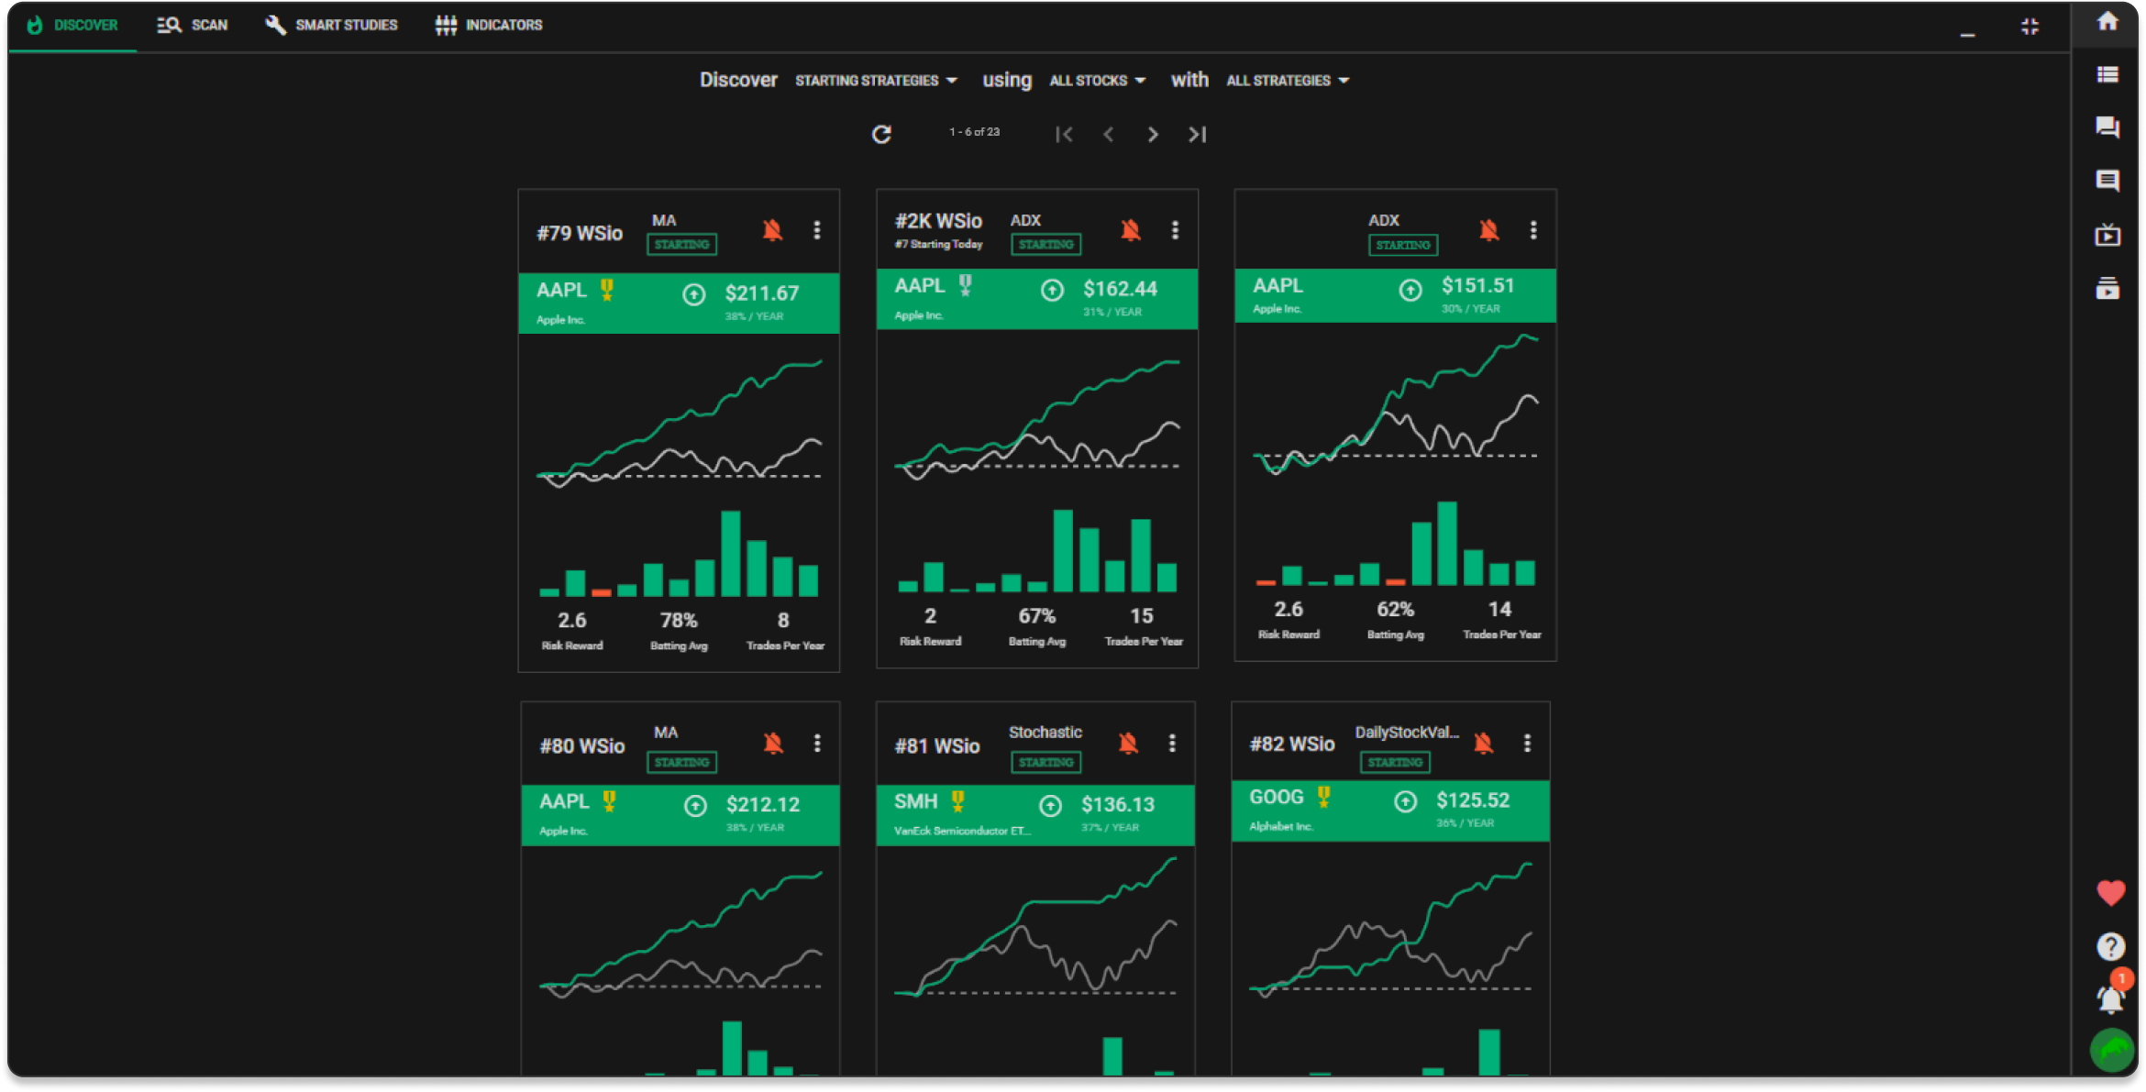2146x1092 pixels.
Task: Open the video tutorials sidebar icon
Action: (x=2107, y=235)
